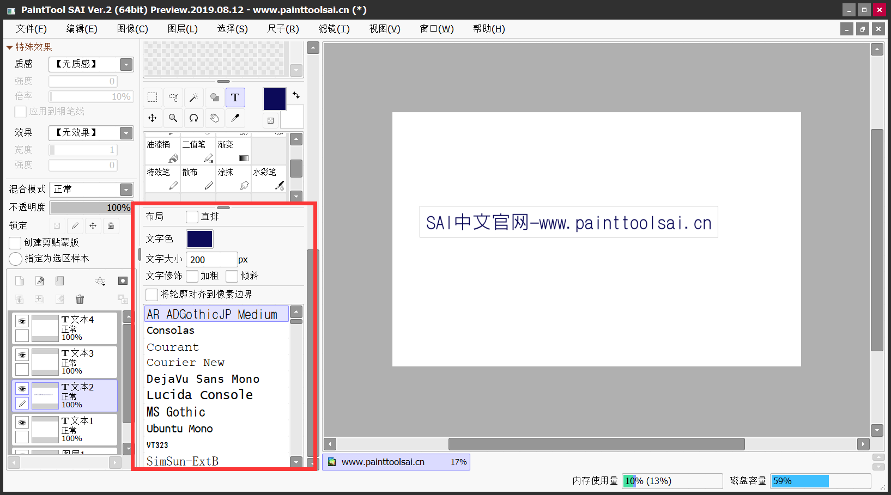Select the shape tool
Image resolution: width=891 pixels, height=495 pixels.
tap(215, 97)
